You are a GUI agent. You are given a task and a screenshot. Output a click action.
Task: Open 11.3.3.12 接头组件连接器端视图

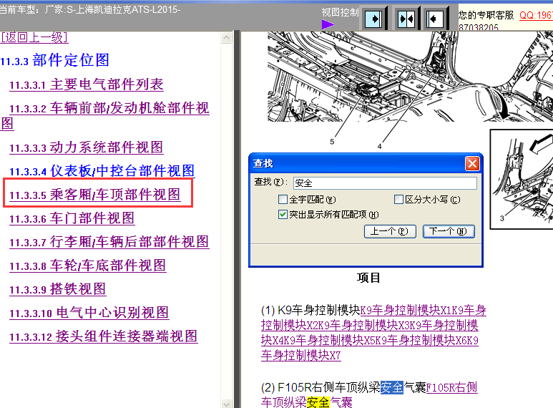103,336
